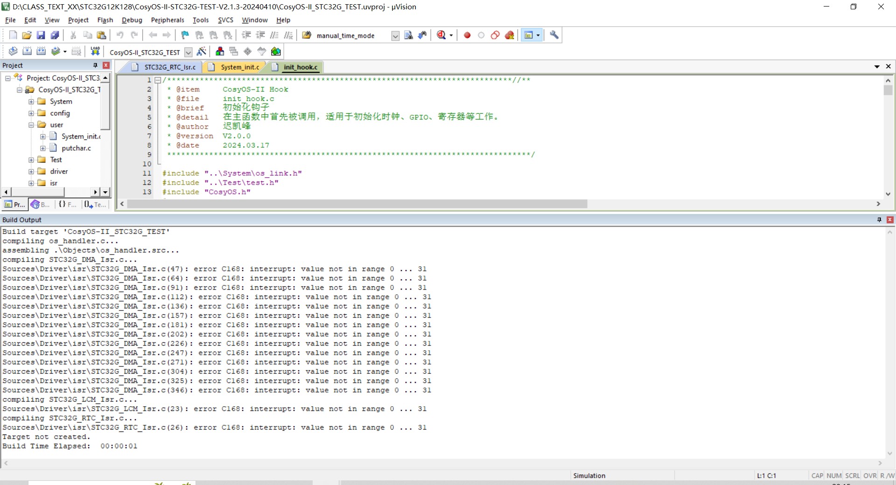The image size is (896, 485).
Task: Toggle the Window layout button in the toolbar
Action: click(x=529, y=35)
